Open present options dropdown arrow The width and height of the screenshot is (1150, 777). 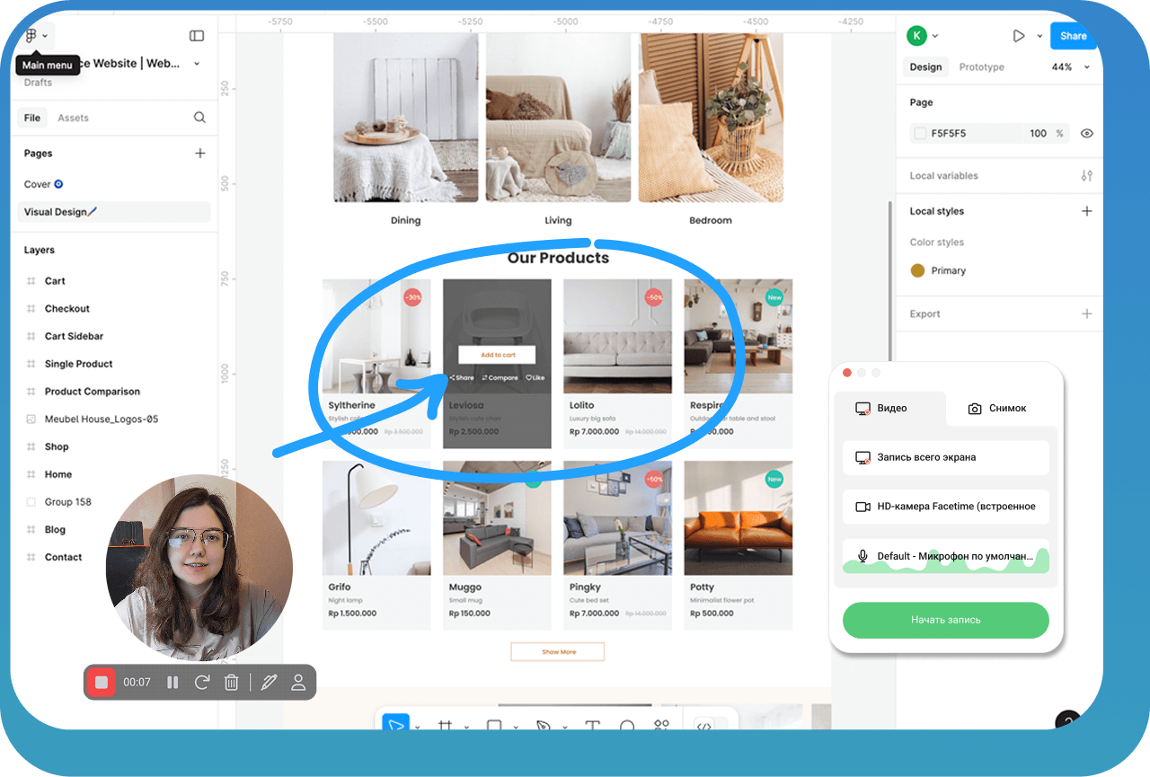tap(1039, 36)
